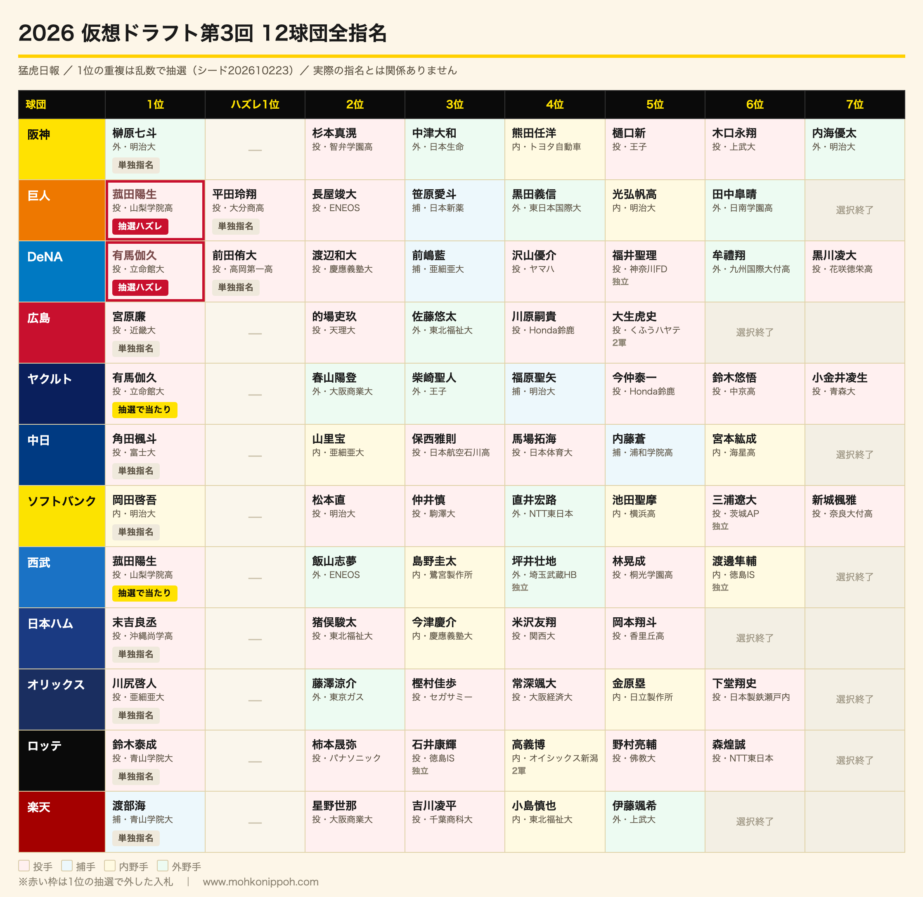Click the 楽天 team row header
The image size is (923, 897).
click(62, 821)
